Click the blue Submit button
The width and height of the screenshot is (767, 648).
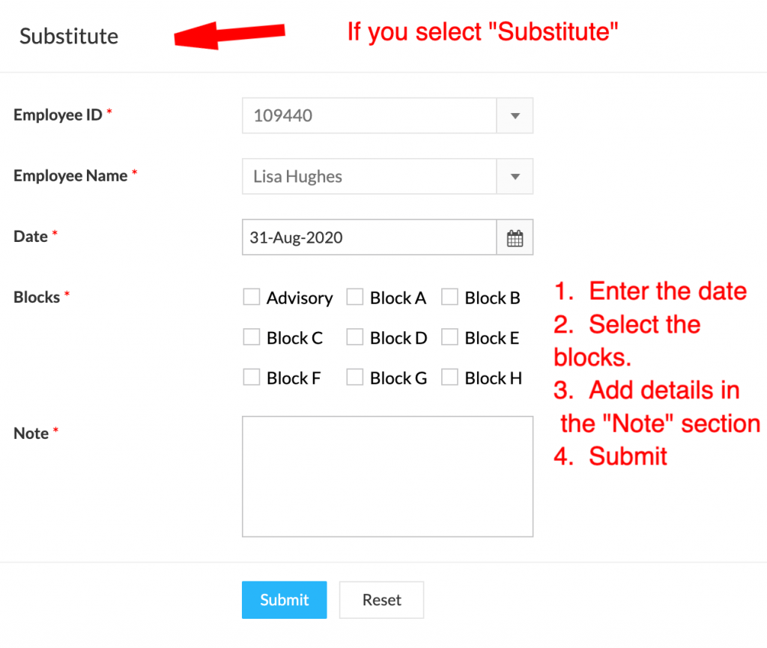coord(285,600)
